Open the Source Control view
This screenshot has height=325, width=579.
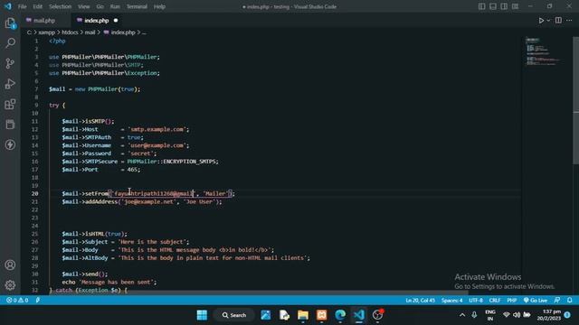[10, 63]
